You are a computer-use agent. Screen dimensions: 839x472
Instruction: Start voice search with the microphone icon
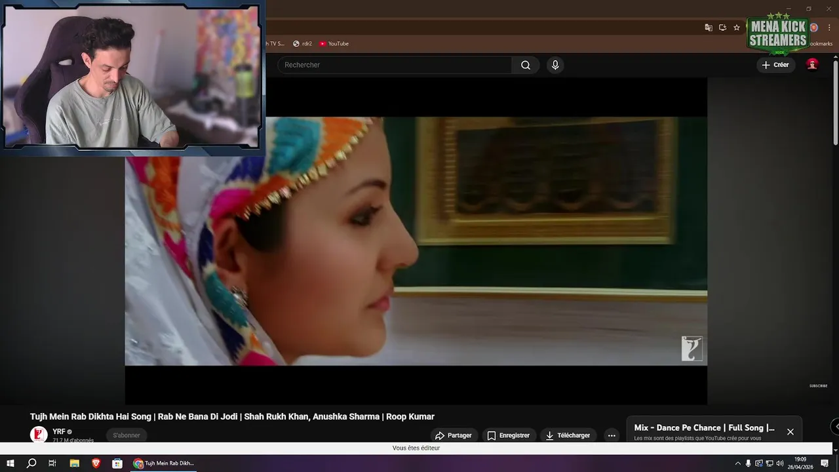pos(555,65)
